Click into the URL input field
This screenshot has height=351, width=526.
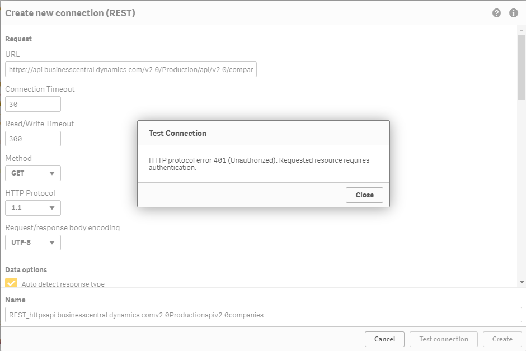131,70
